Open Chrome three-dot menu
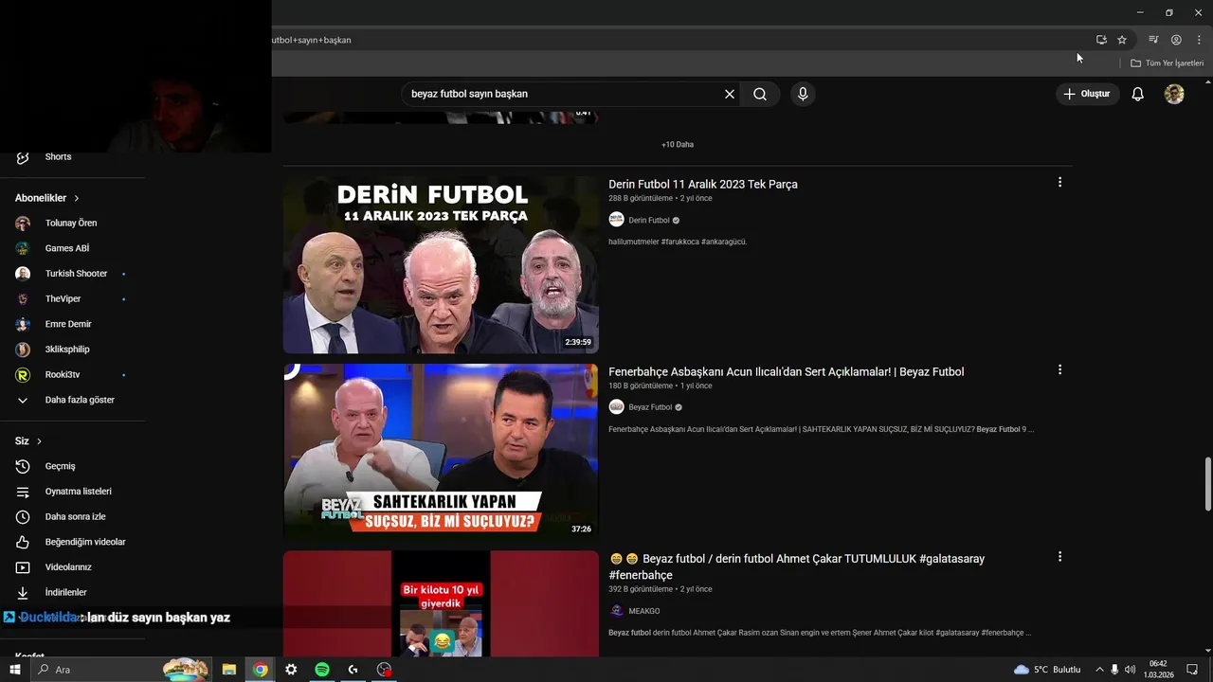Viewport: 1213px width, 682px height. (1199, 40)
